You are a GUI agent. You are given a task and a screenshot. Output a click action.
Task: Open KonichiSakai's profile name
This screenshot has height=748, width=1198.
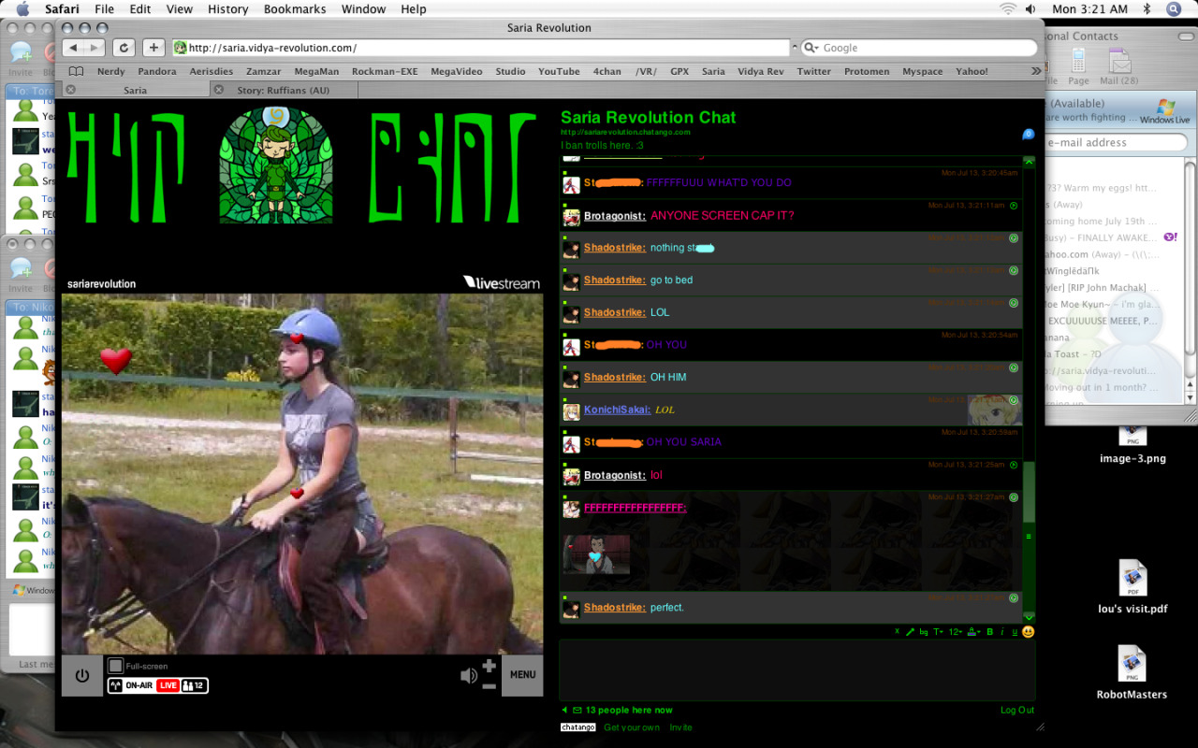(618, 410)
